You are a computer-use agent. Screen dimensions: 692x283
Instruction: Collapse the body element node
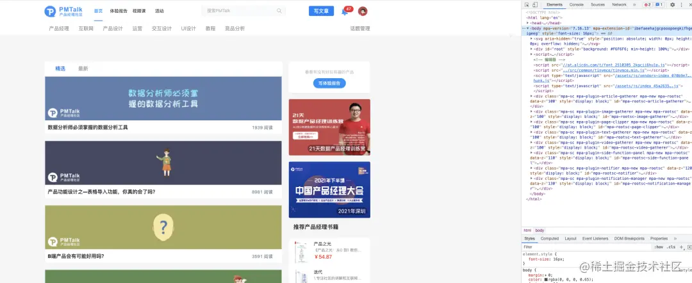[x=528, y=28]
